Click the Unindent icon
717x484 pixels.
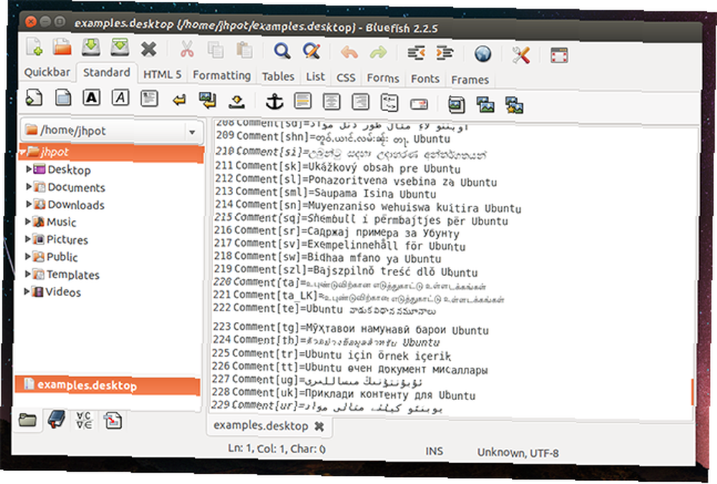[416, 54]
